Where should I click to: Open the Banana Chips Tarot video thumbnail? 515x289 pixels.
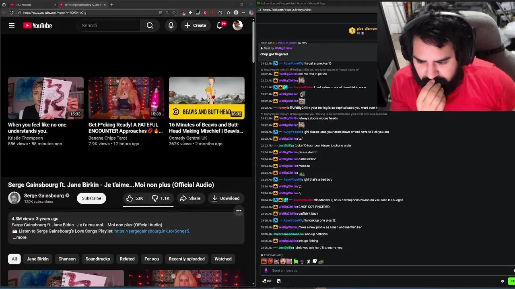[126, 98]
